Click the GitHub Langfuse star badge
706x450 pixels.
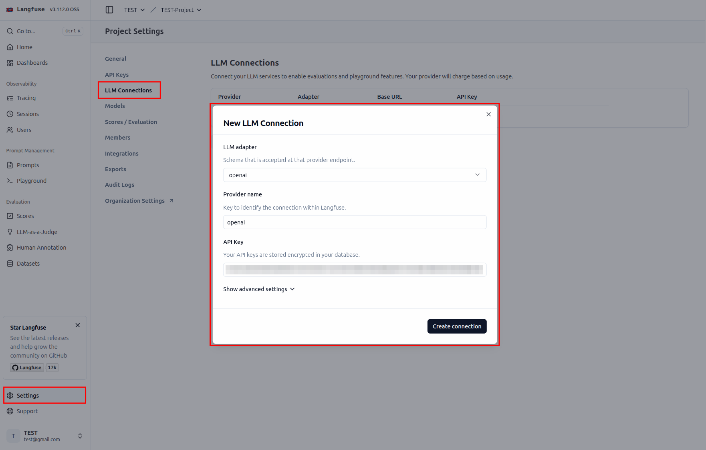tap(27, 368)
